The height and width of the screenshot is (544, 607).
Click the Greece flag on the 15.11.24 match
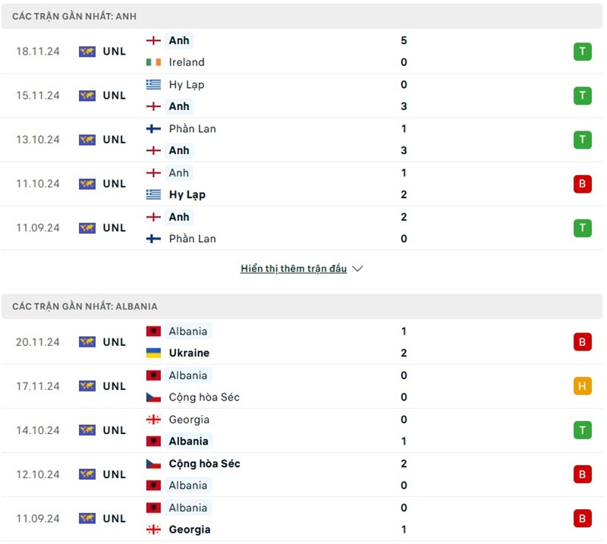click(x=153, y=84)
